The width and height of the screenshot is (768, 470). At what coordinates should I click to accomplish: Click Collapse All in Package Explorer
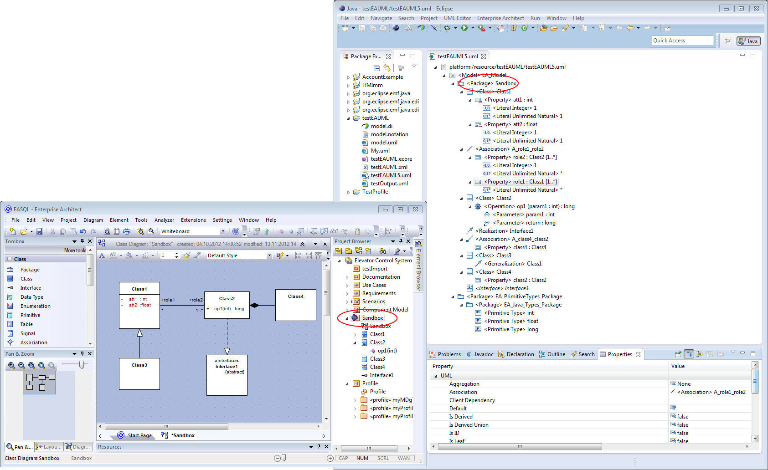(376, 68)
